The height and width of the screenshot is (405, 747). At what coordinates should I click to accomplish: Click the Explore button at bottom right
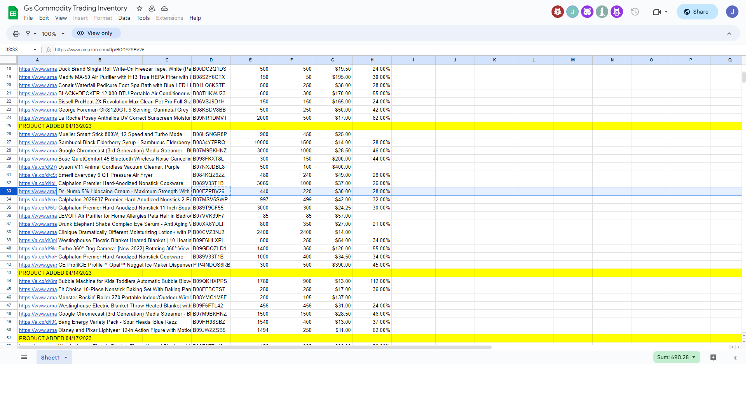(713, 357)
